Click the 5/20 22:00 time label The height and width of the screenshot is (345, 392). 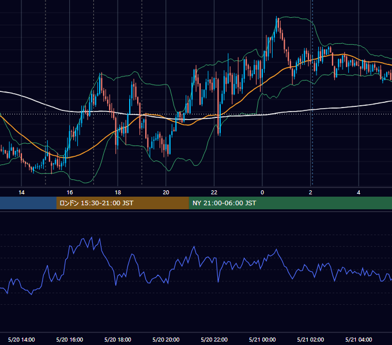click(x=214, y=339)
